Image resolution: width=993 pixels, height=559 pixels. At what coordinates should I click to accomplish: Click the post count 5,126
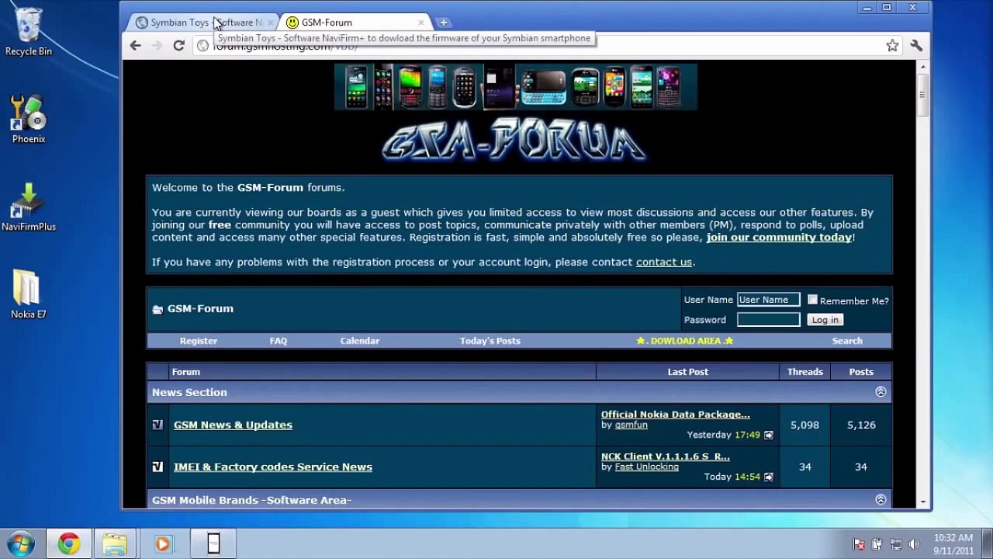pos(861,425)
